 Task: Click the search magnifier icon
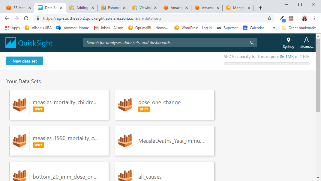pyautogui.click(x=252, y=43)
